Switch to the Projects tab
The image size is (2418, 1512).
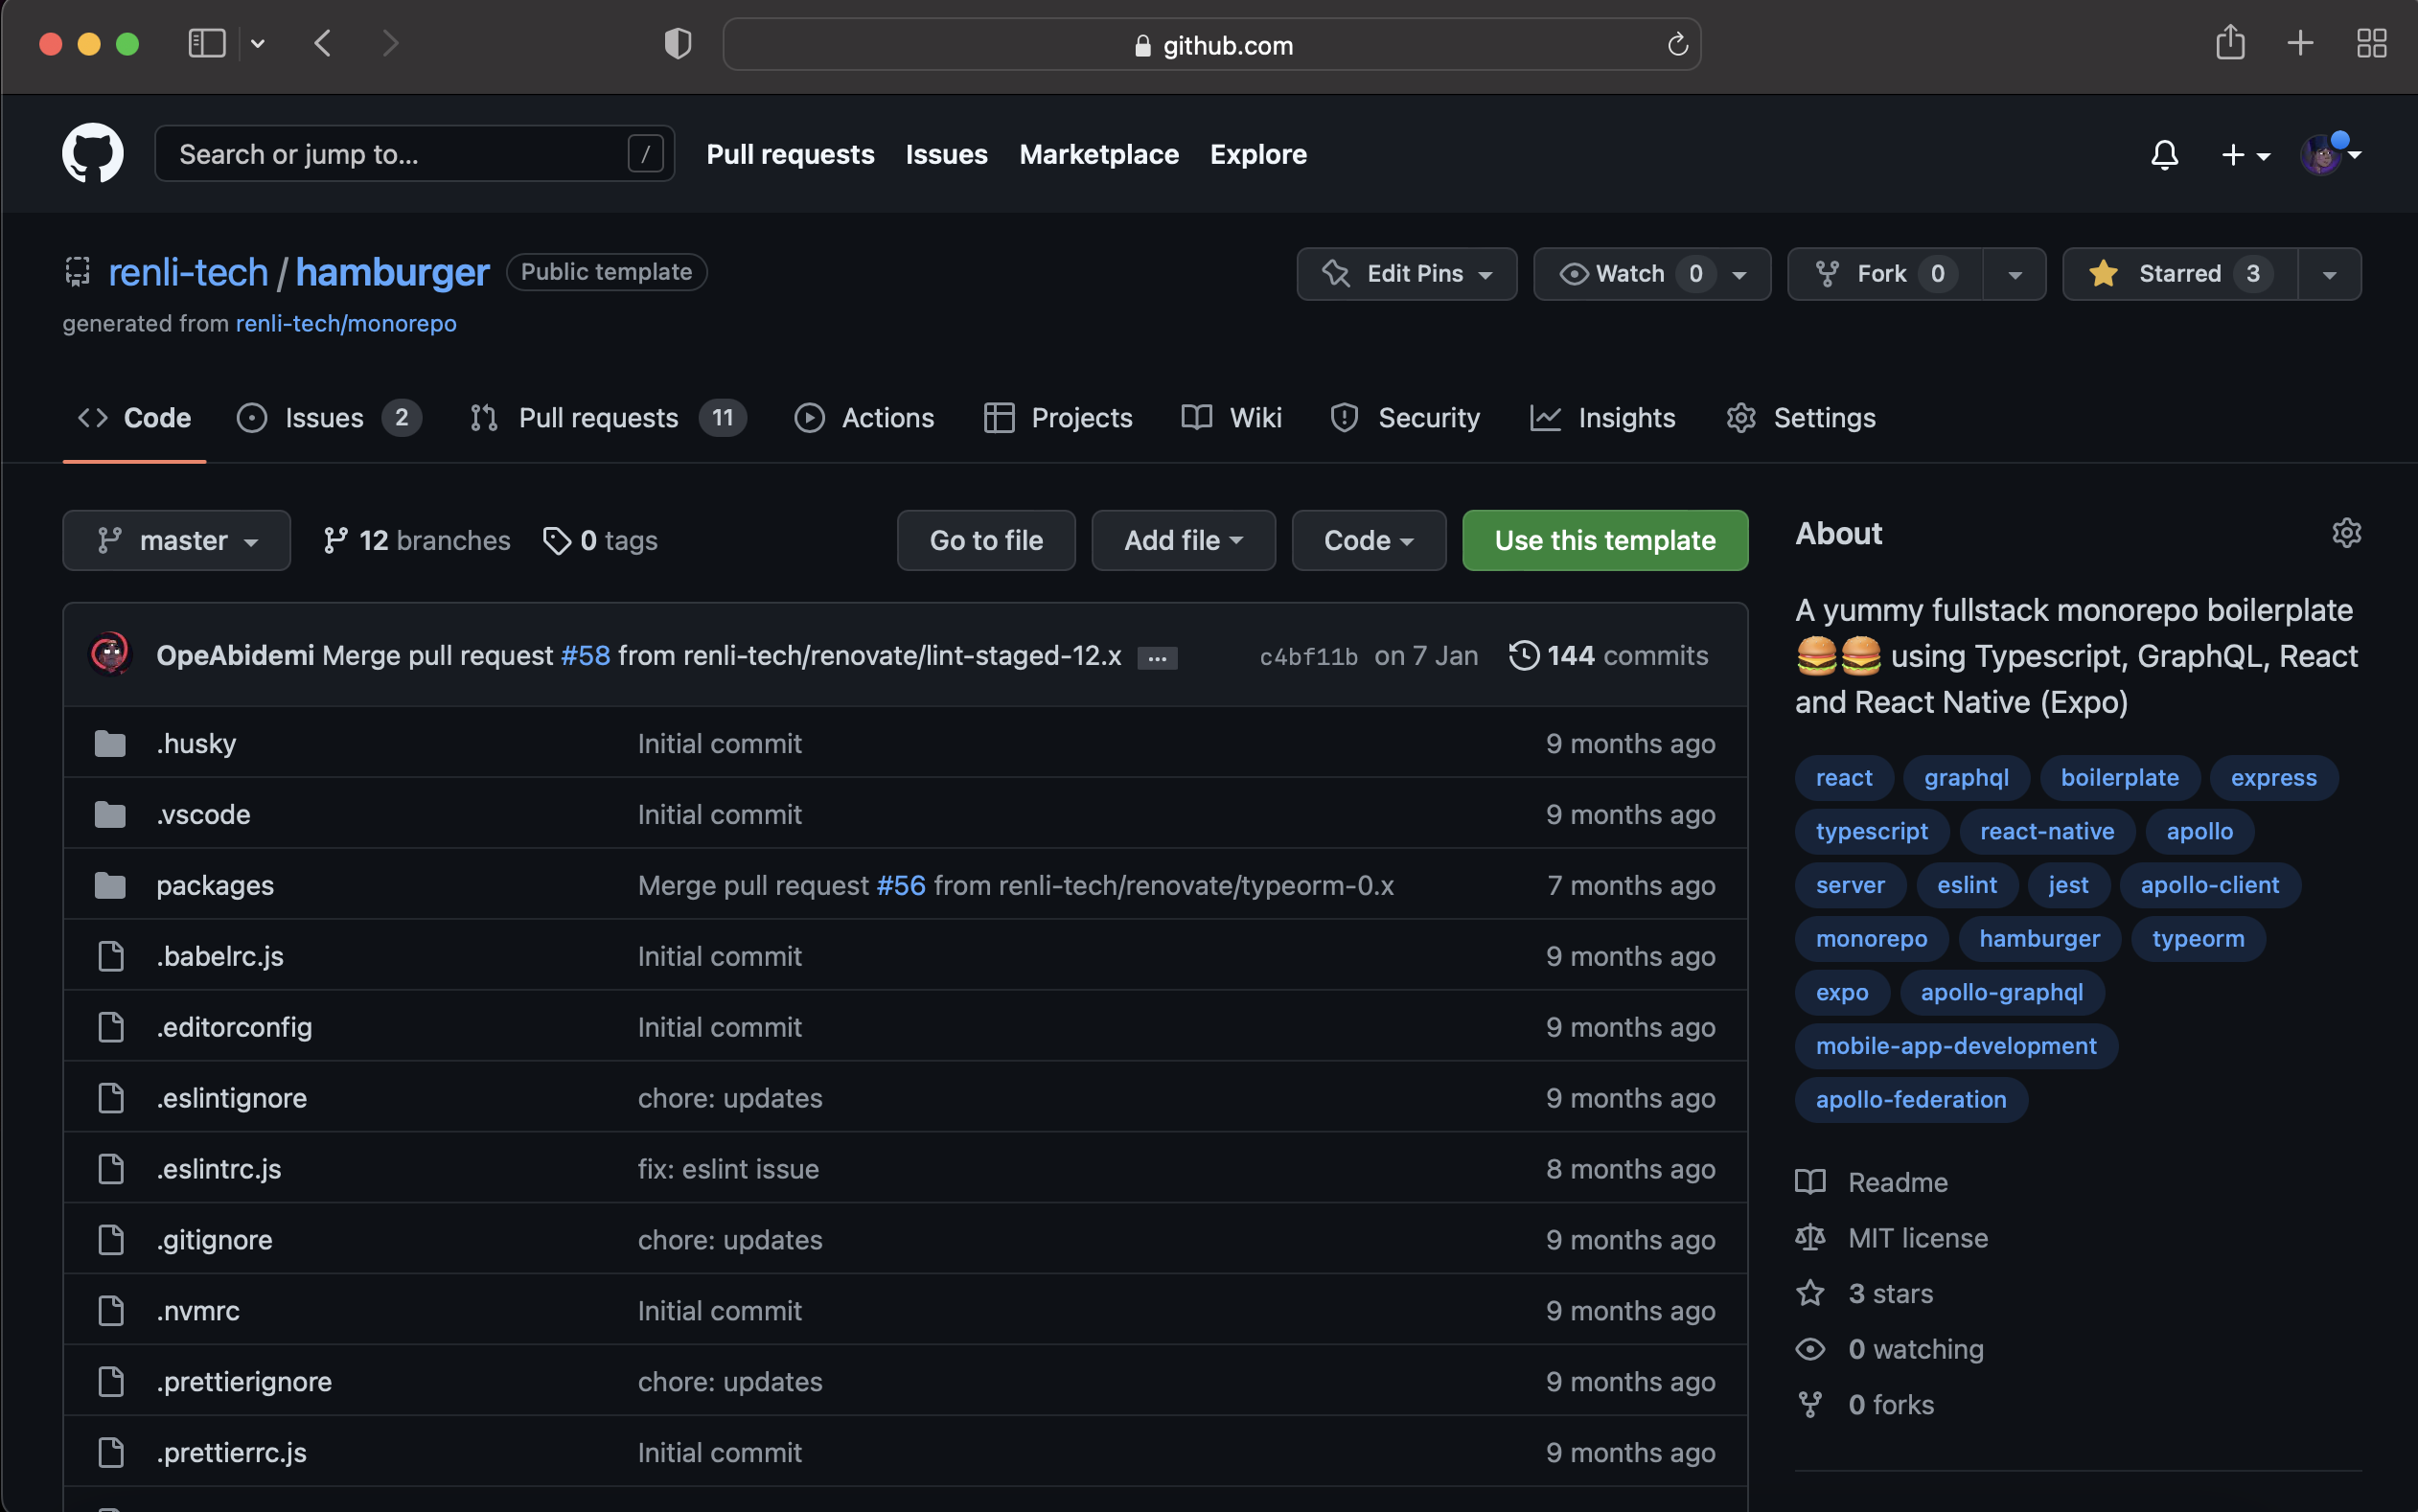pyautogui.click(x=1057, y=418)
